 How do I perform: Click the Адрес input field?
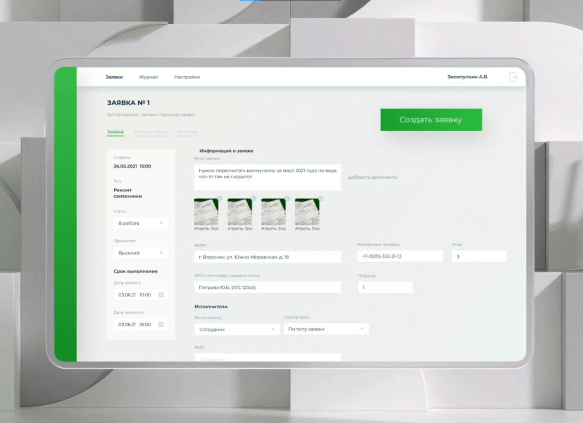tap(268, 257)
